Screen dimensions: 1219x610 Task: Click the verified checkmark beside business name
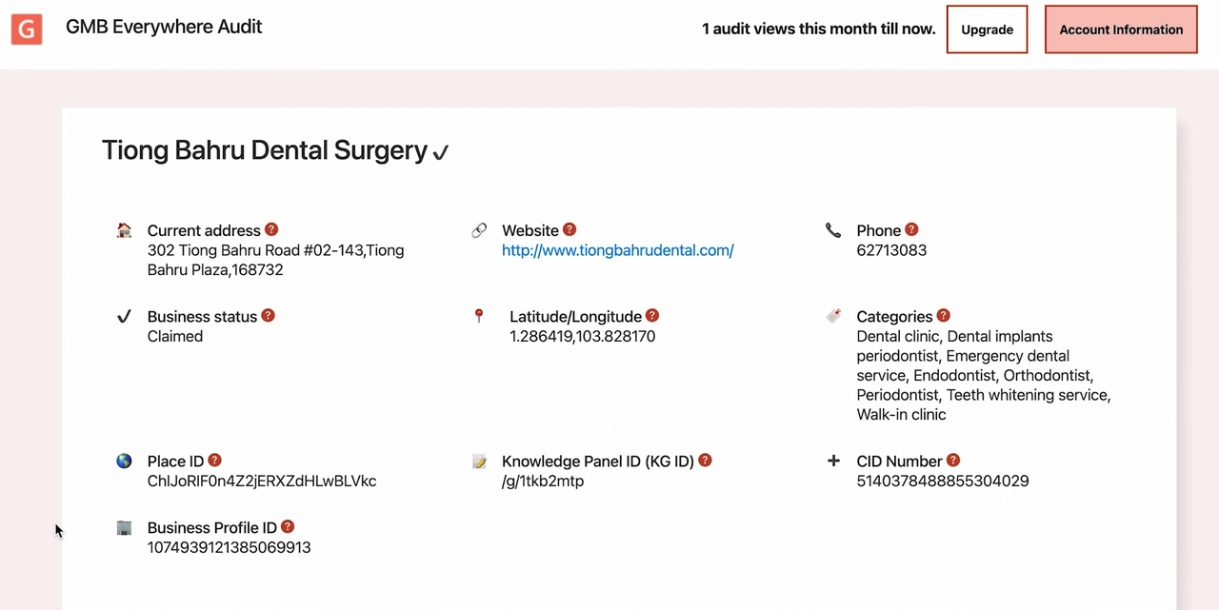click(440, 152)
